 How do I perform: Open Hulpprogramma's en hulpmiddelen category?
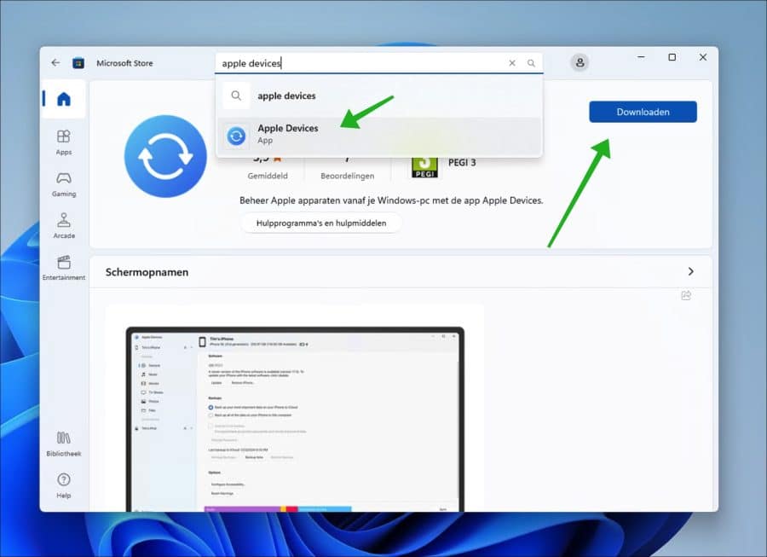(320, 222)
